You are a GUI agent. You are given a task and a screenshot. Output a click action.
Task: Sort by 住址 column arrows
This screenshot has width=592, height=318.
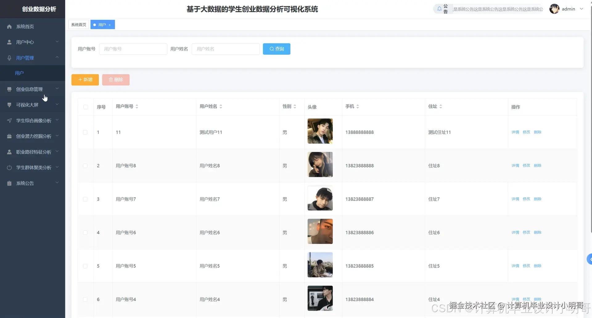tap(441, 106)
